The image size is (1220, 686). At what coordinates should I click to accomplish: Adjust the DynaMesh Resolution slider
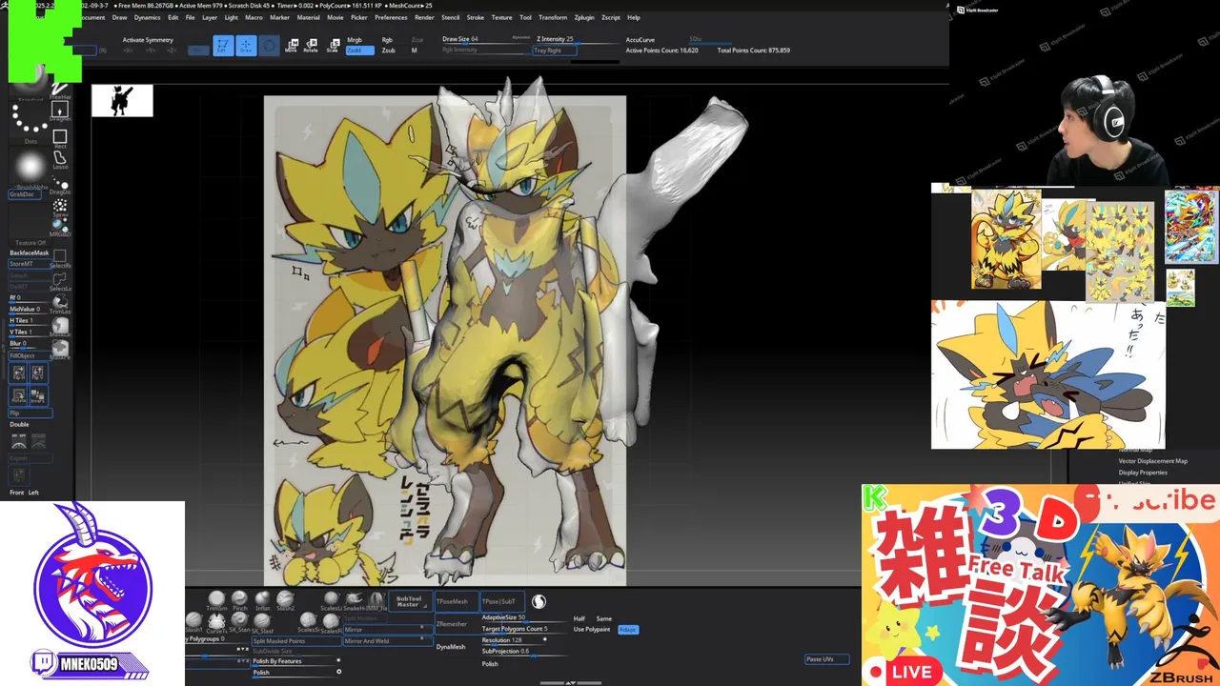[515, 641]
